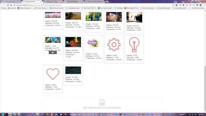Select the red gear icon image
Image resolution: width=206 pixels, height=116 pixels.
click(114, 45)
